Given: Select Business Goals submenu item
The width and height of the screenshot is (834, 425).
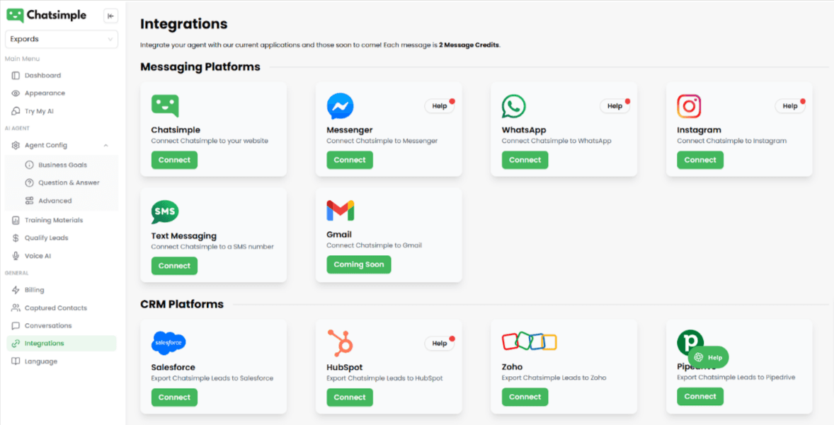Looking at the screenshot, I should 62,165.
